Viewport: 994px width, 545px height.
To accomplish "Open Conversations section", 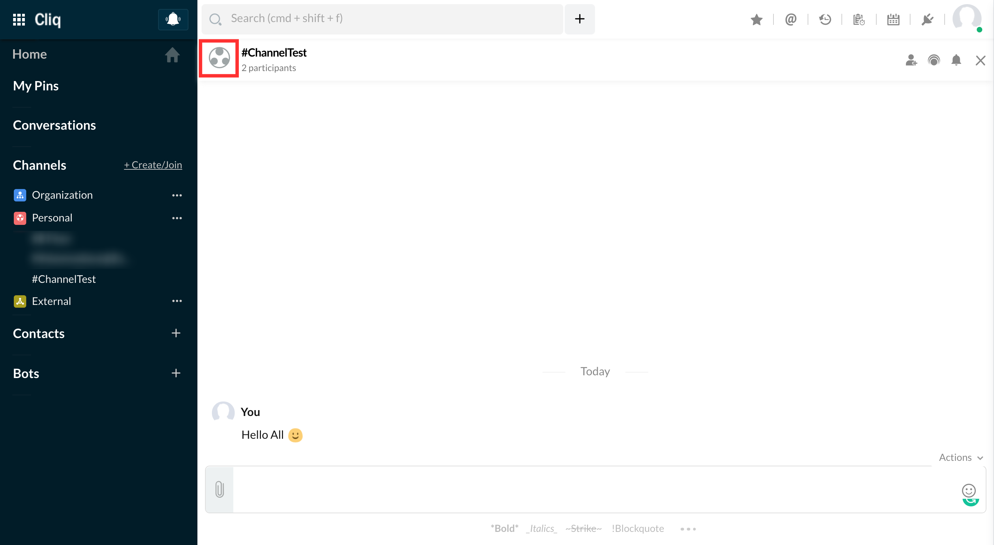I will pyautogui.click(x=55, y=125).
